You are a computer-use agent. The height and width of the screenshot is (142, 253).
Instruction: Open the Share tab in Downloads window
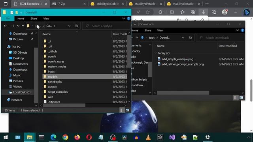[147, 30]
